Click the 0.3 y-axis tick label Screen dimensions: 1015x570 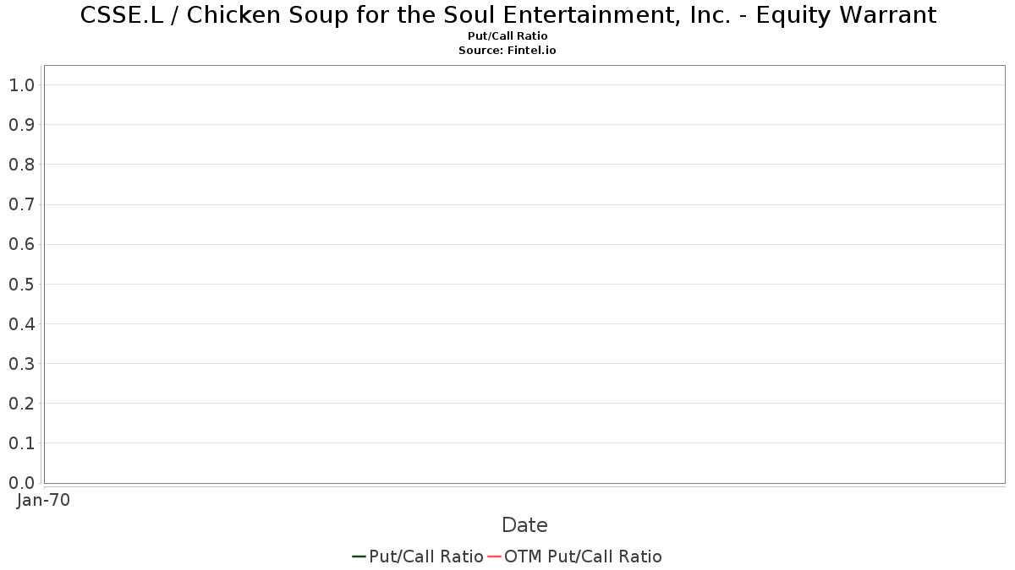(21, 364)
